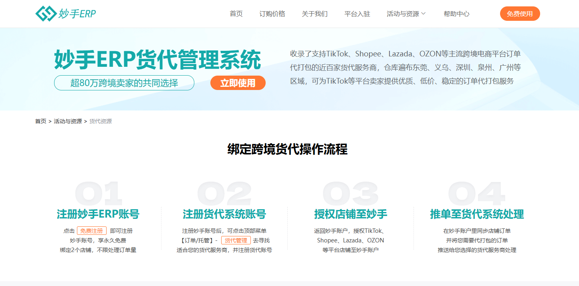Click 货代资源 in the breadcrumb trail
Image resolution: width=579 pixels, height=286 pixels.
coord(101,121)
